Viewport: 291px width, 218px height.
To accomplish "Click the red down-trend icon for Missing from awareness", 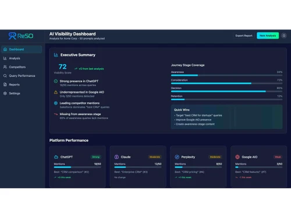I will tap(56, 114).
